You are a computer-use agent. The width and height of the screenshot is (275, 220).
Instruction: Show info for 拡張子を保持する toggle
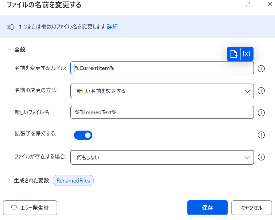[x=261, y=135]
